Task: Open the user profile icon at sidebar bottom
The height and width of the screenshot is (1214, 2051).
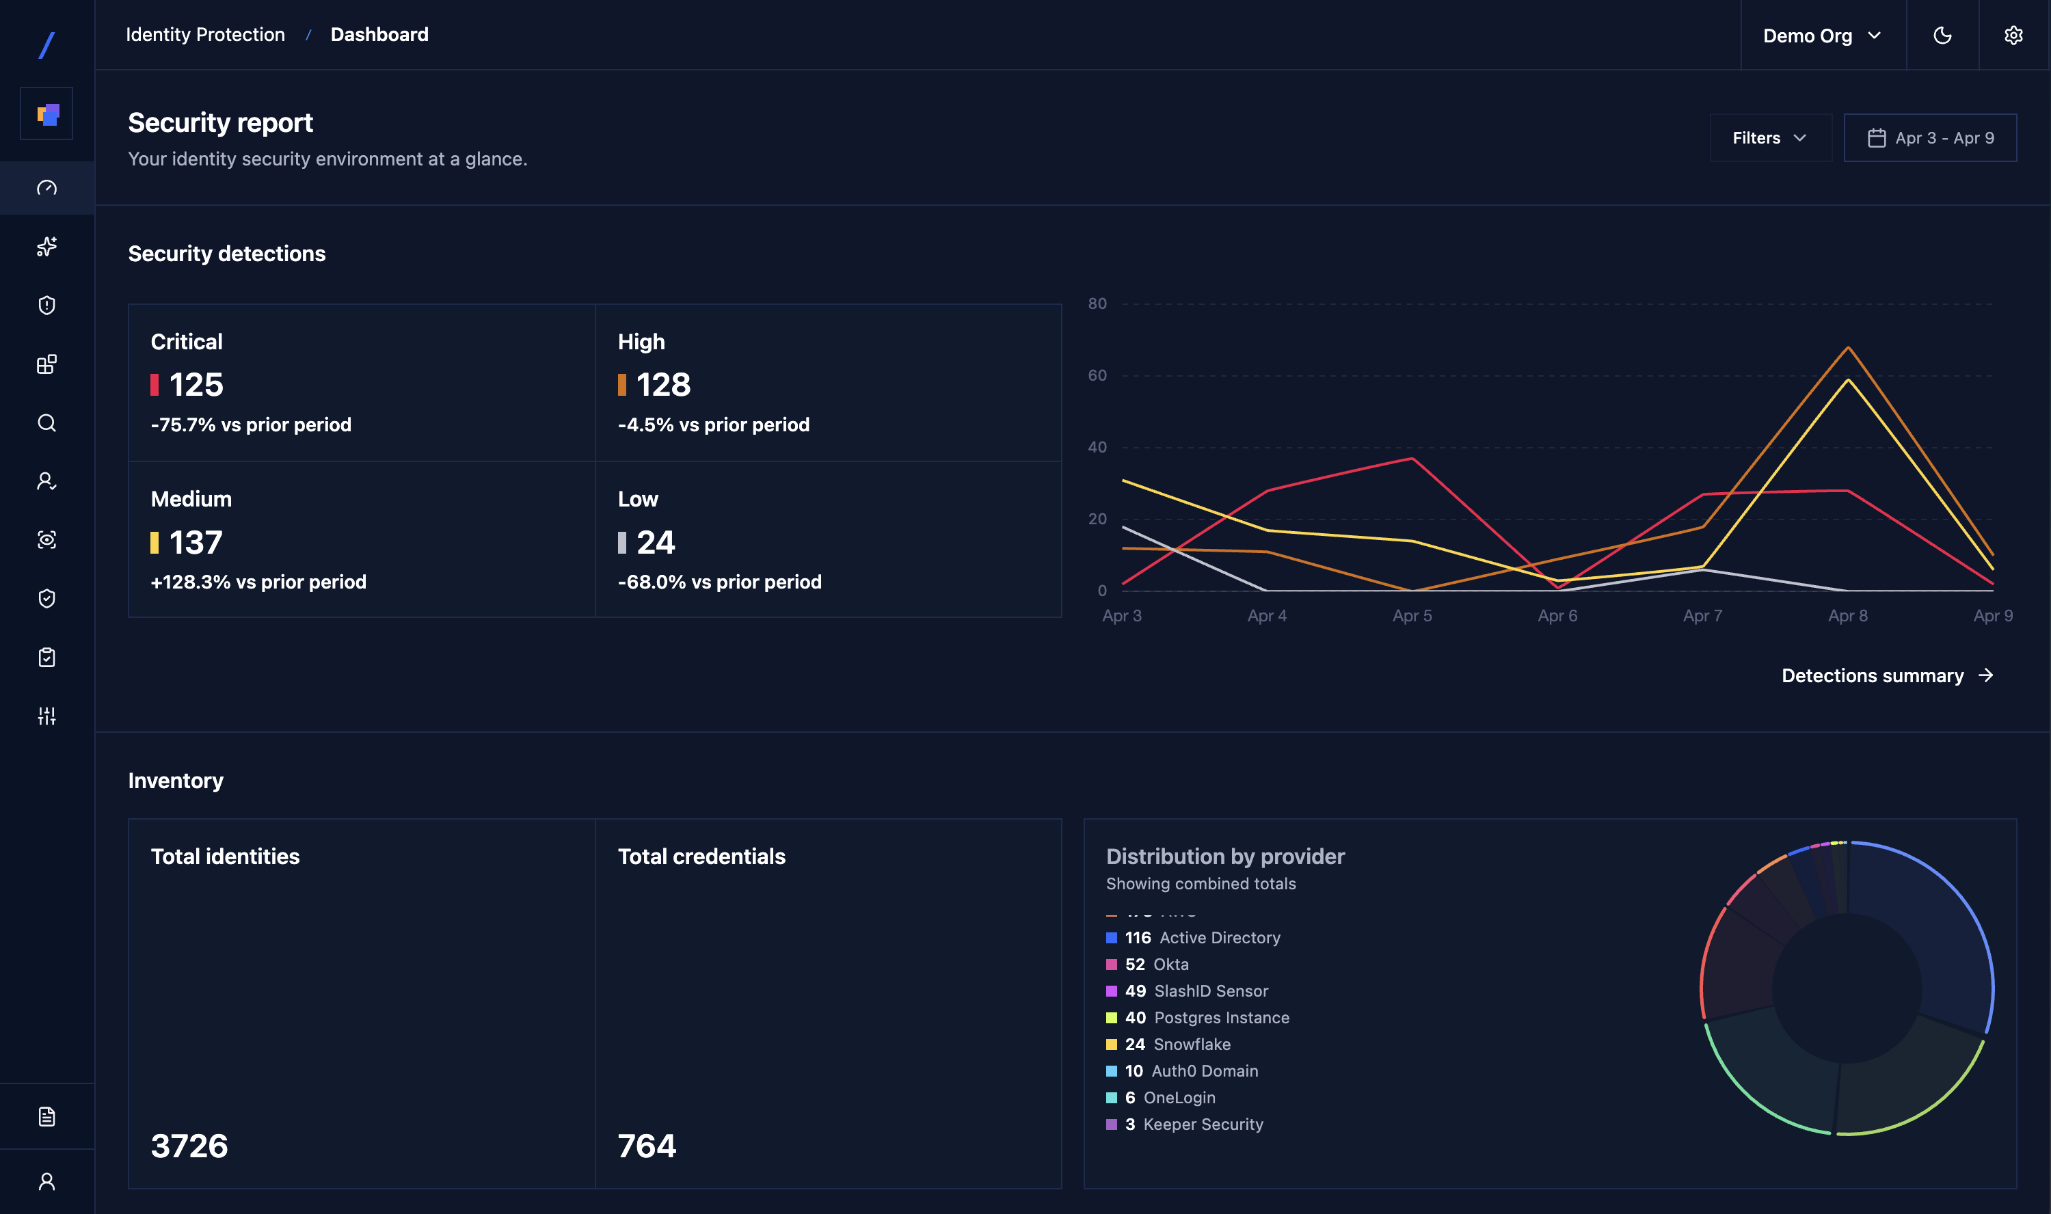Action: (46, 1181)
